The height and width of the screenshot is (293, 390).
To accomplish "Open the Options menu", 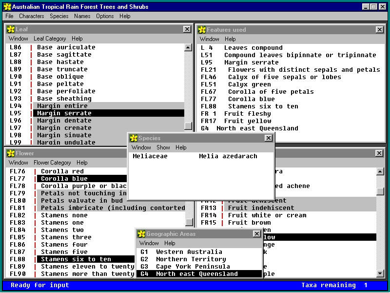I will [x=105, y=16].
